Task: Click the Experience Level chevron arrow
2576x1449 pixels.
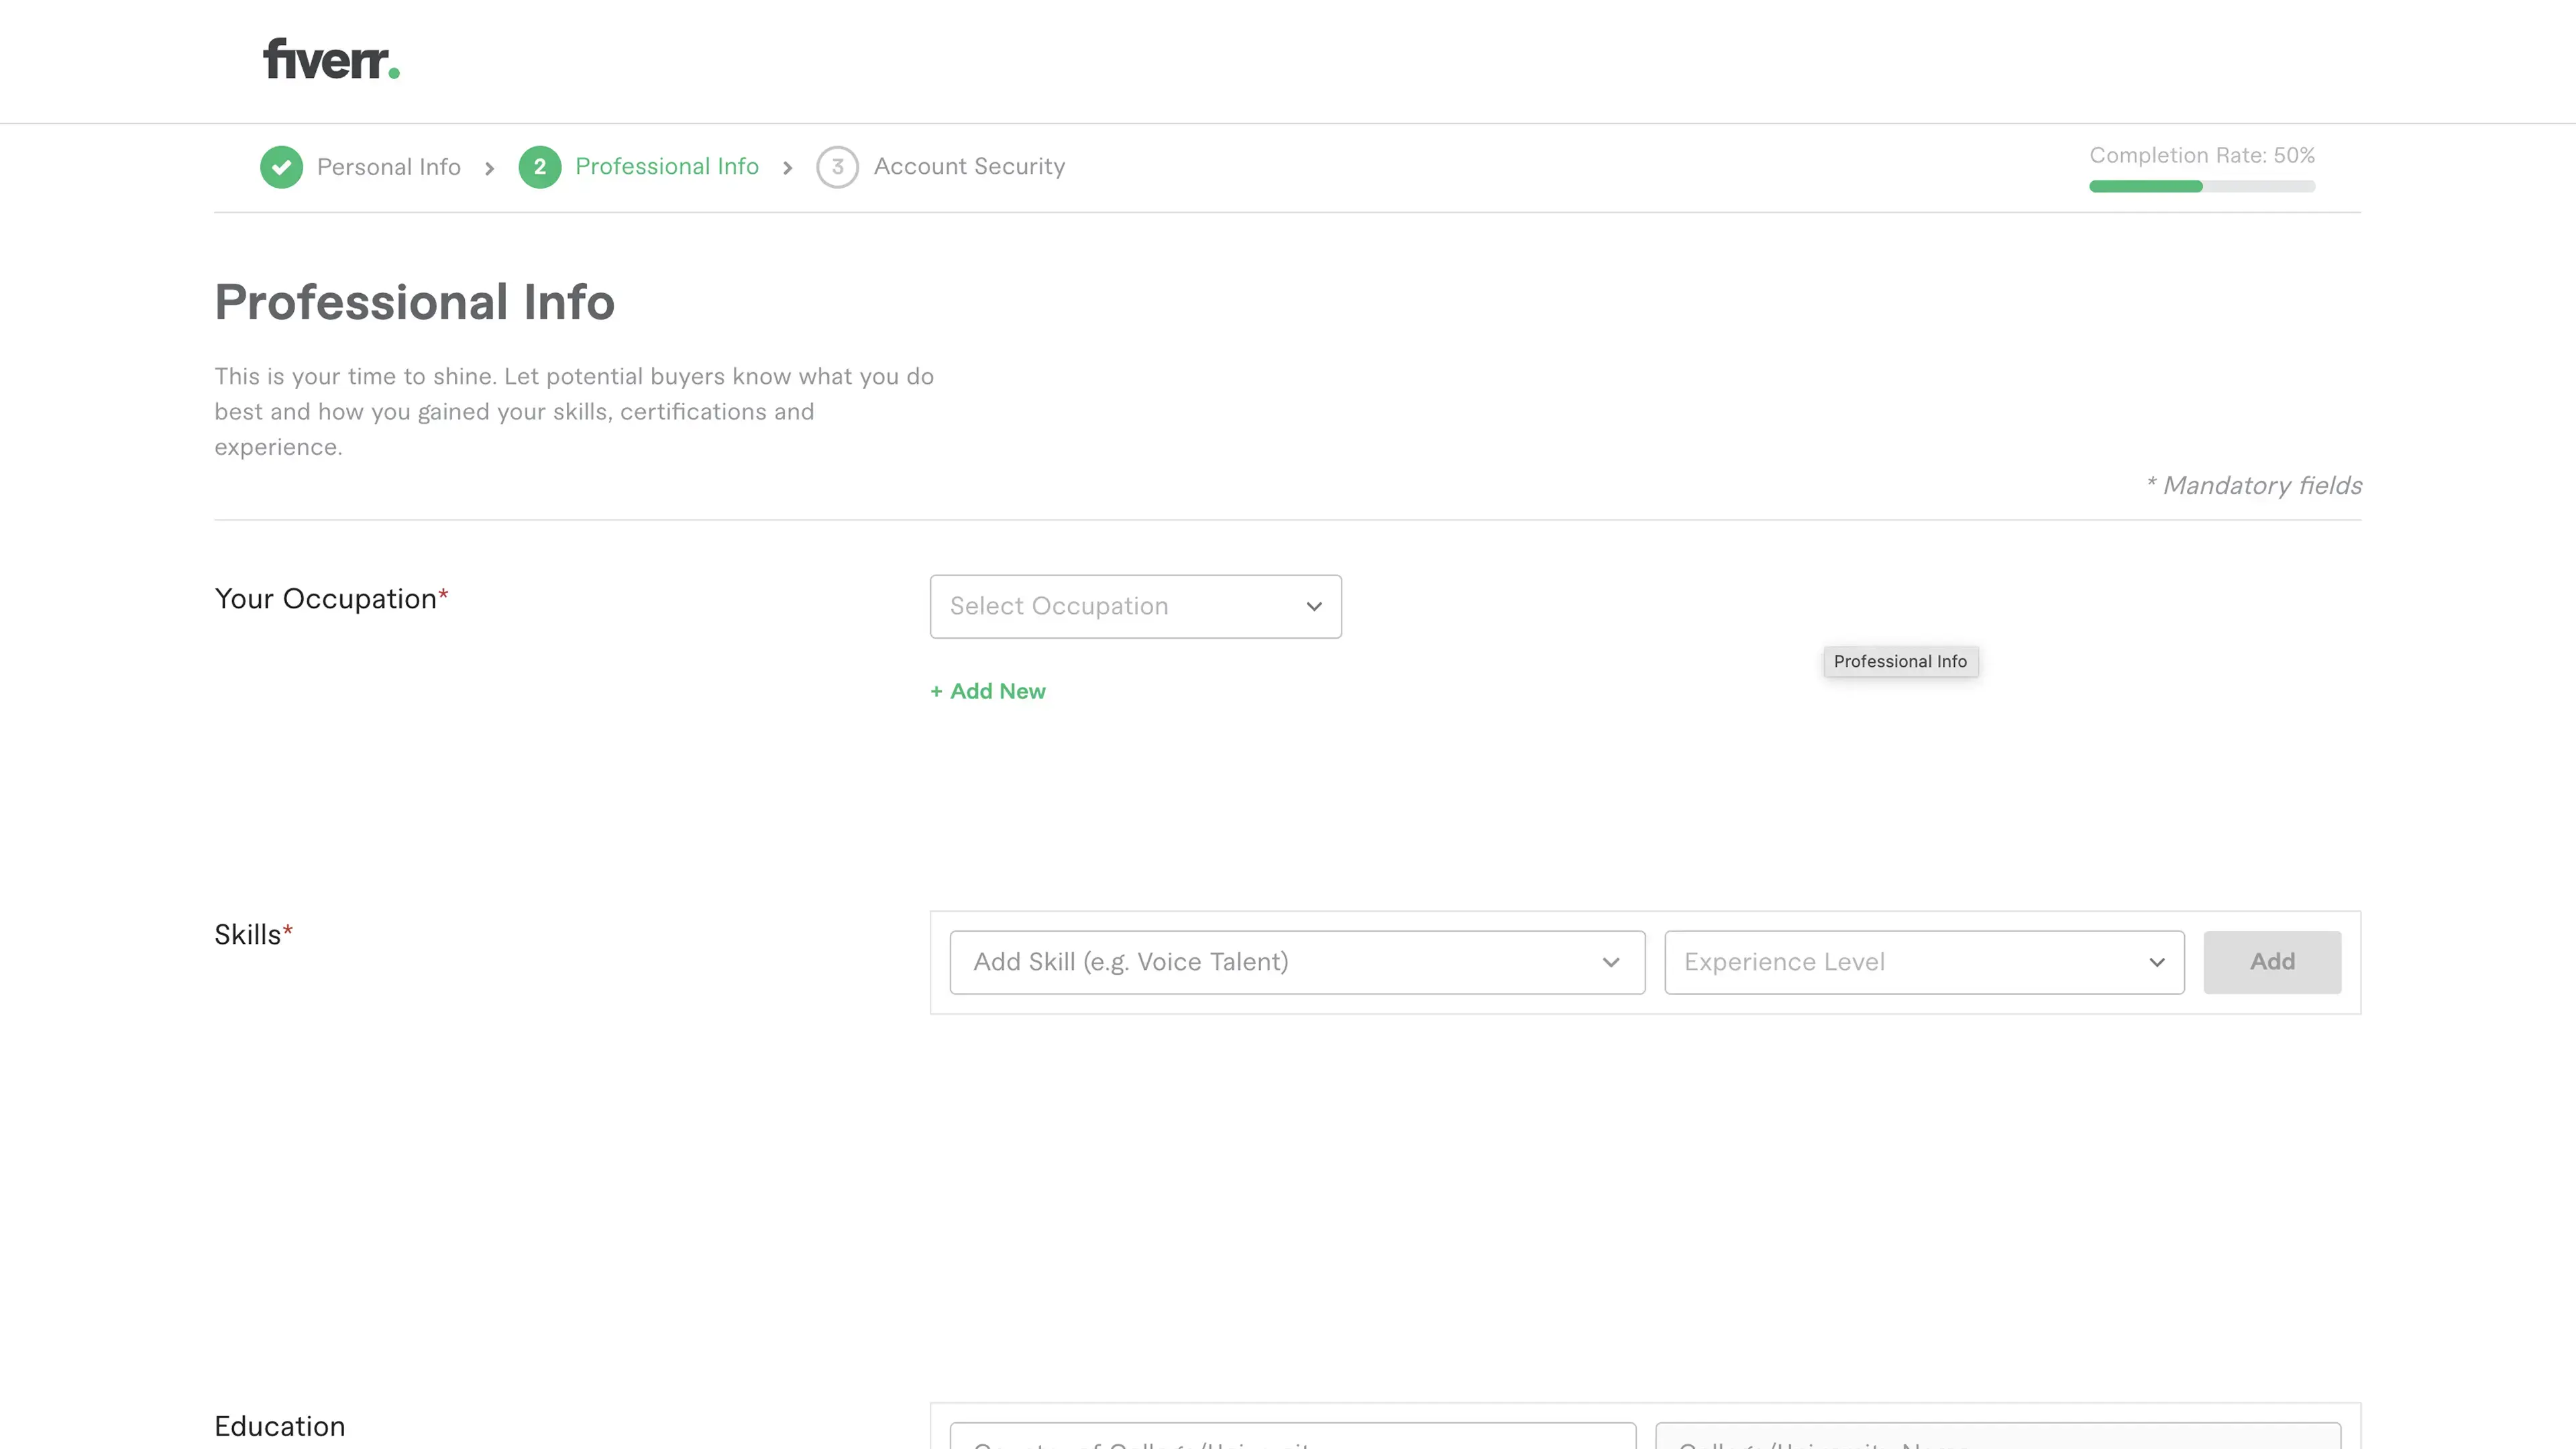Action: (x=2156, y=962)
